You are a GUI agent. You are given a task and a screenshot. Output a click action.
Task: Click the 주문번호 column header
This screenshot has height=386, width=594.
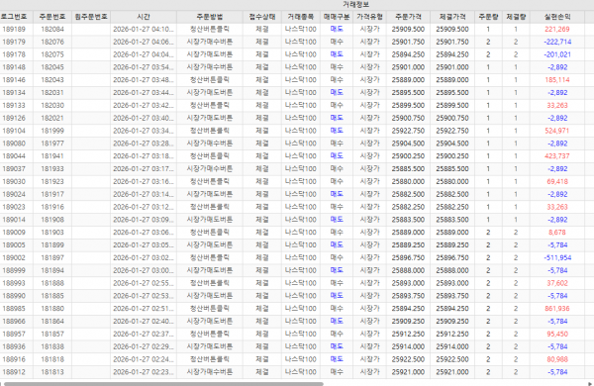(52, 17)
